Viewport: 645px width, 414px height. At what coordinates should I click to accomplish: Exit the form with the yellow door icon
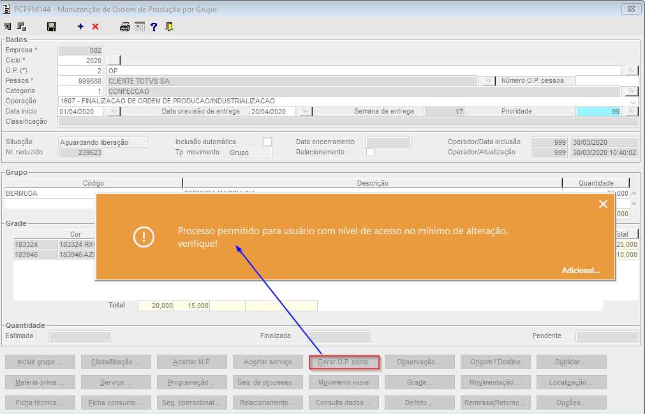coord(169,27)
